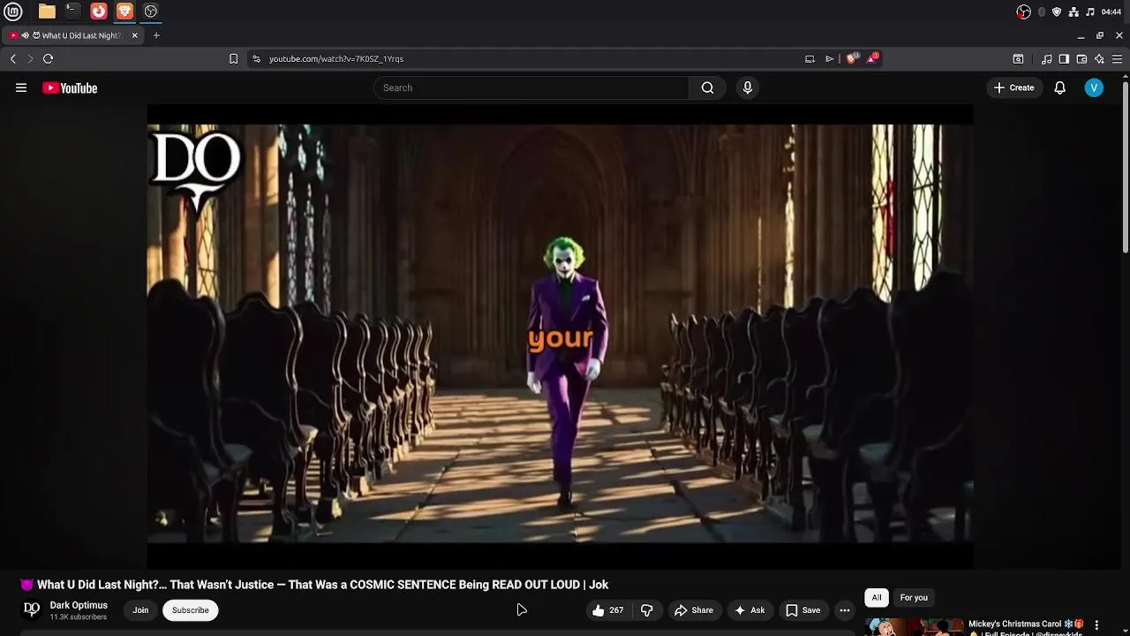Open Brave Leo AI assistant
The width and height of the screenshot is (1130, 636).
pos(1099,59)
